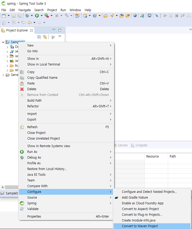Open the Project Explorer View Menu triangle
Screen dimensions: 192x229
[x=60, y=36]
